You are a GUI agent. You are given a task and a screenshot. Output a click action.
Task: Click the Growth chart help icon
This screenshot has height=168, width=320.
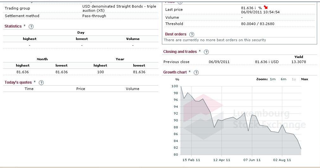coord(196,73)
